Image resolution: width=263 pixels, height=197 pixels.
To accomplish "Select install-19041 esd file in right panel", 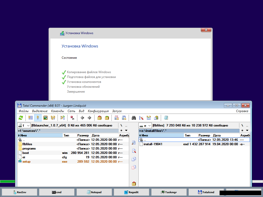I will point(194,144).
